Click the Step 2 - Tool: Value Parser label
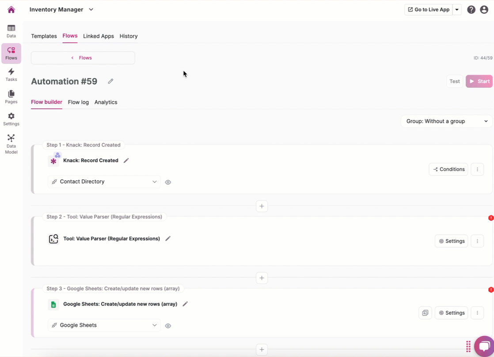This screenshot has height=357, width=494. point(104,217)
